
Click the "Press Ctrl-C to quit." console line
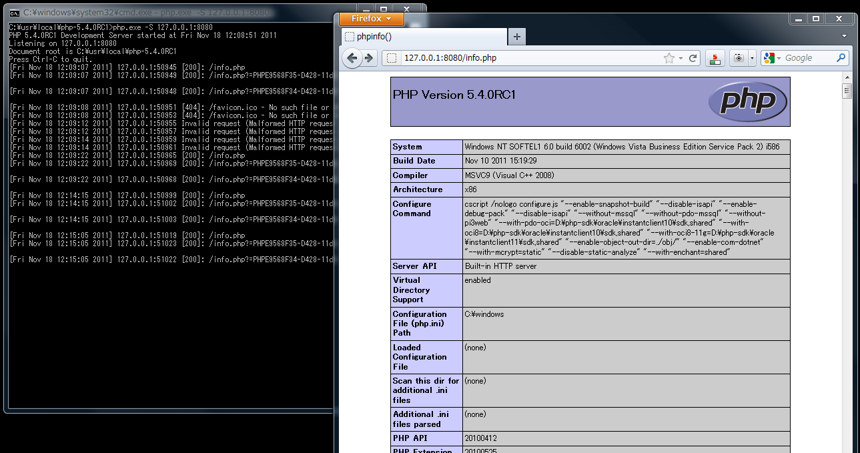point(51,59)
